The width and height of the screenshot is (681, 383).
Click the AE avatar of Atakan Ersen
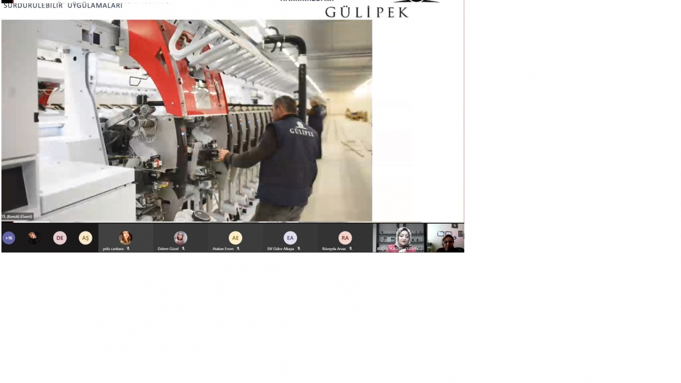tap(235, 237)
